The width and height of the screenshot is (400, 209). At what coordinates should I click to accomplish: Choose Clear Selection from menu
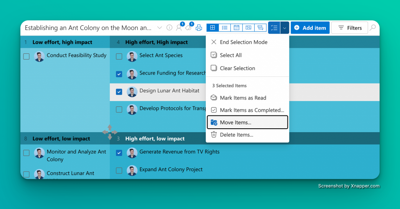pyautogui.click(x=247, y=68)
